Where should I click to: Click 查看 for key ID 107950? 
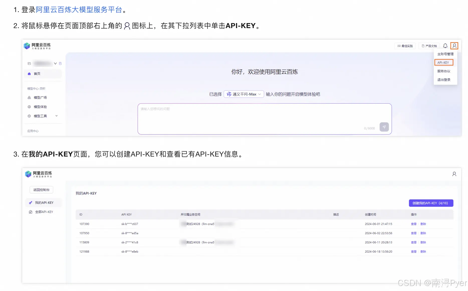point(414,233)
